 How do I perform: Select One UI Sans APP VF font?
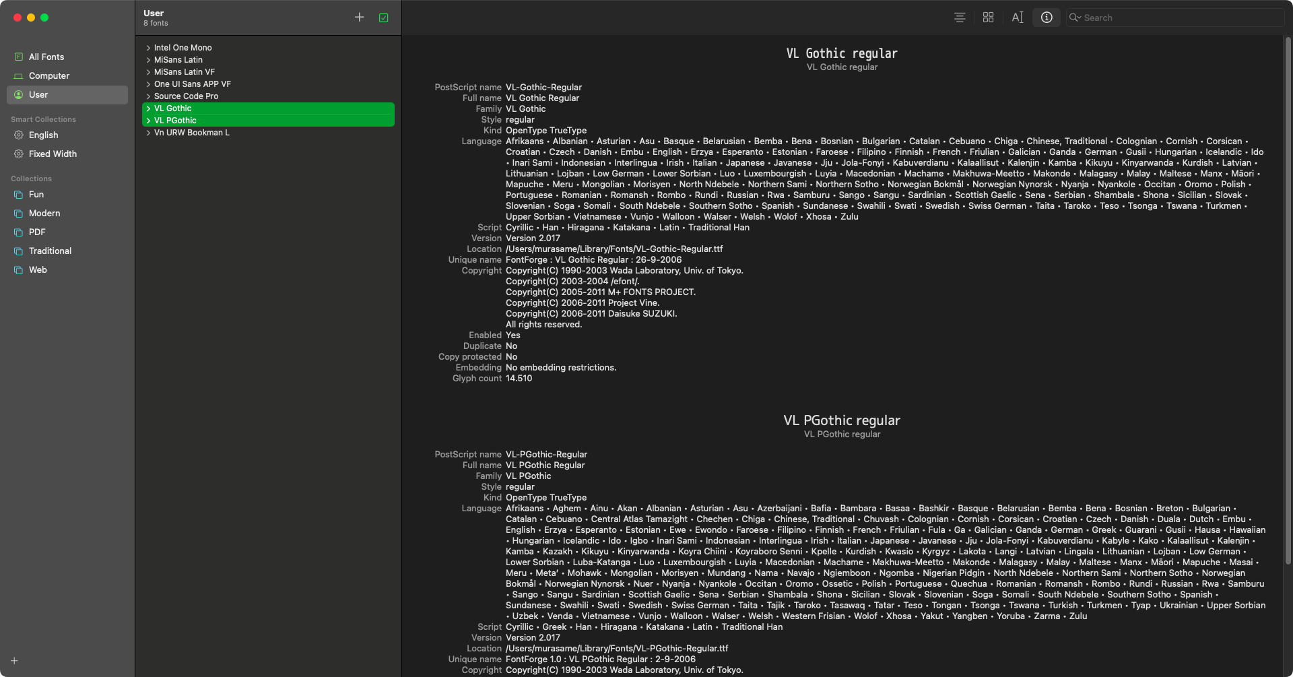193,84
